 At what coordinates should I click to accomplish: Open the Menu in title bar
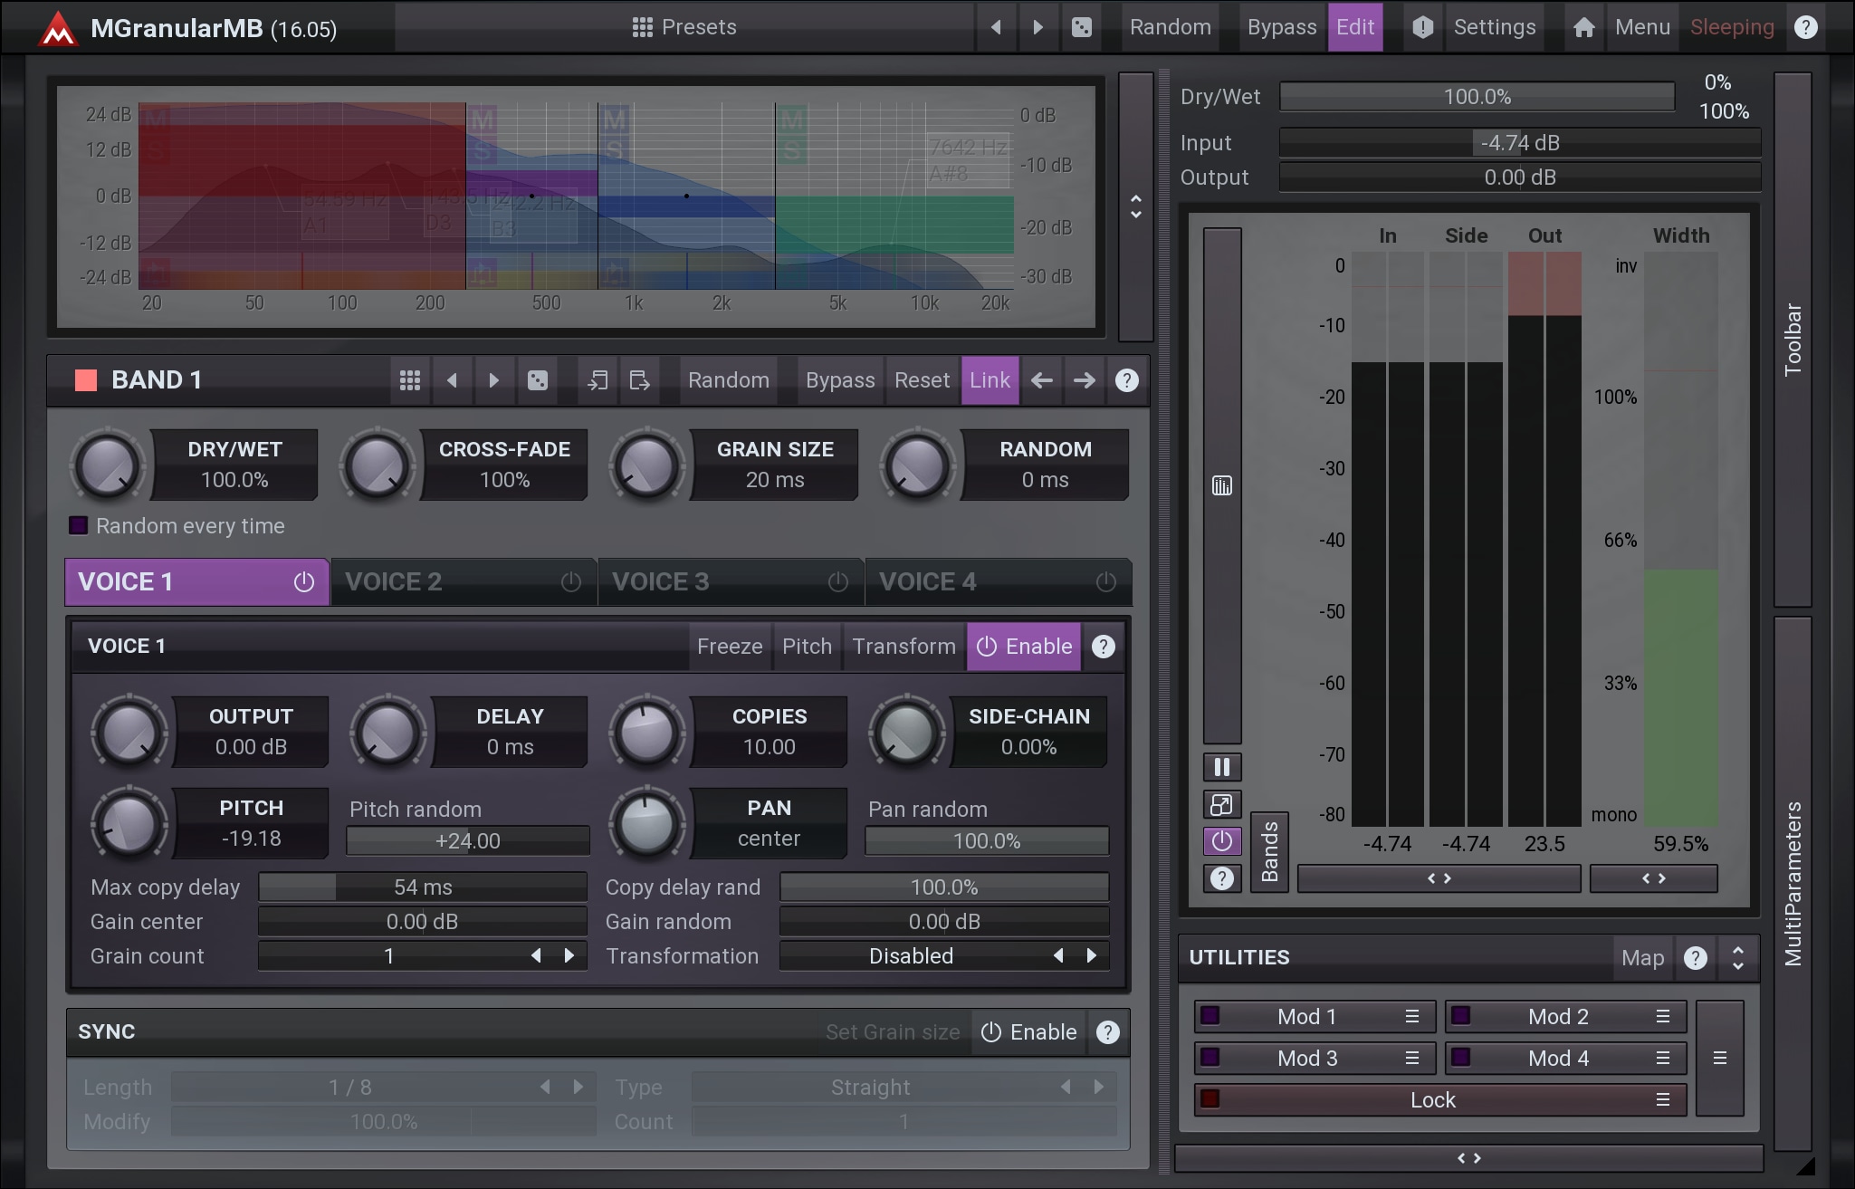[1642, 27]
